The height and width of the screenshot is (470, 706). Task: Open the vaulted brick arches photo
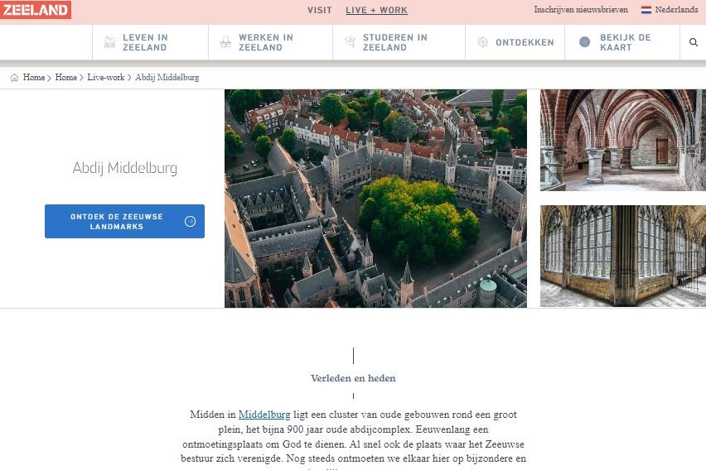[x=623, y=140]
